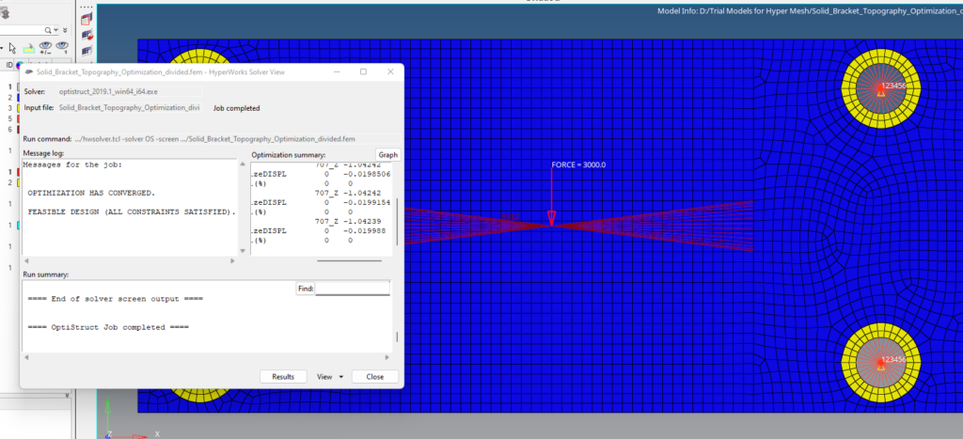Toggle the isolate eye icon labeled 1
The width and height of the screenshot is (963, 439).
[62, 48]
